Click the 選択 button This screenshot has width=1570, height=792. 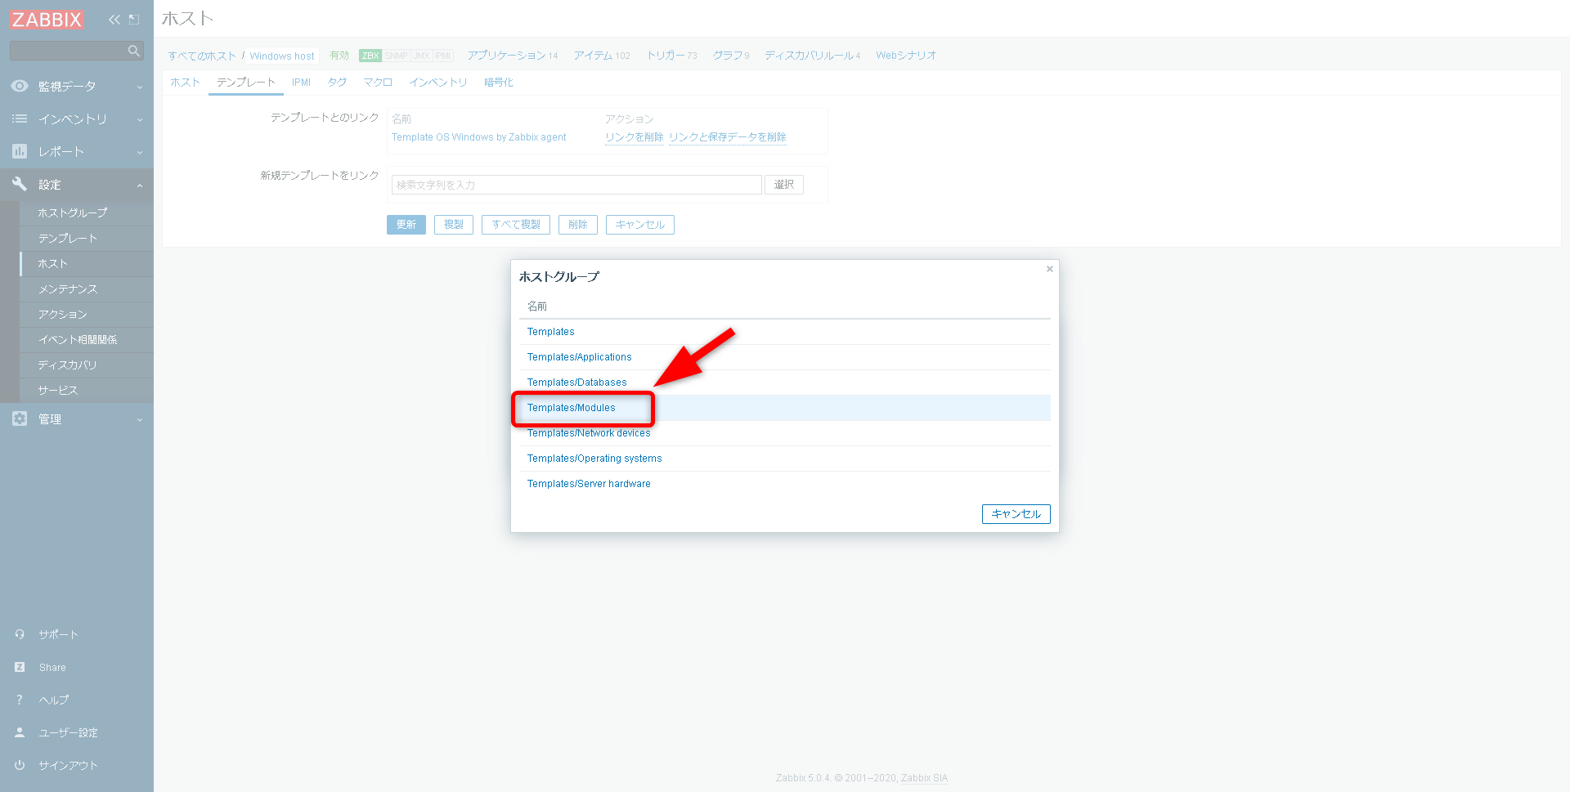tap(784, 185)
